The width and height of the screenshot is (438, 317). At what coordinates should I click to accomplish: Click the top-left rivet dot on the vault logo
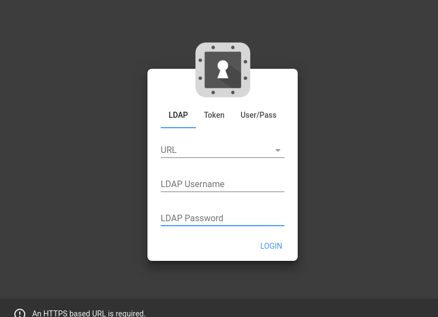pyautogui.click(x=213, y=47)
